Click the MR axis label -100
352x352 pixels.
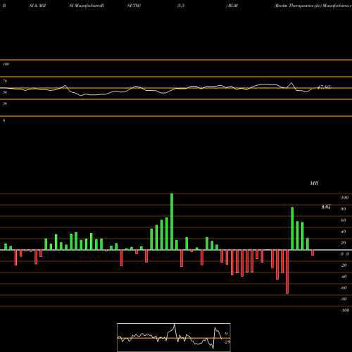click(x=345, y=310)
